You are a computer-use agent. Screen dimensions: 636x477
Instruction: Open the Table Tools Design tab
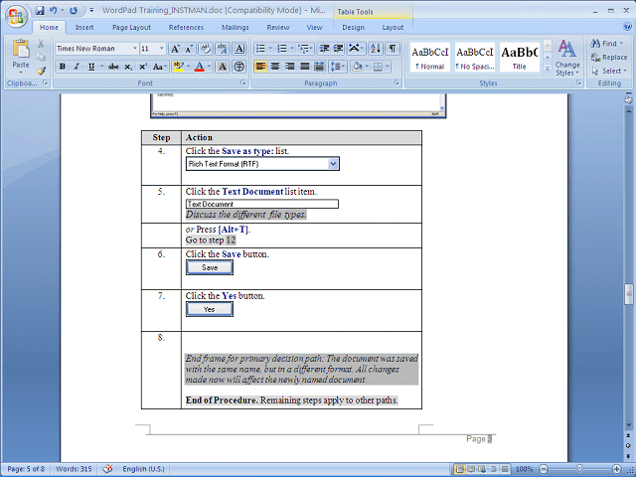tap(353, 28)
